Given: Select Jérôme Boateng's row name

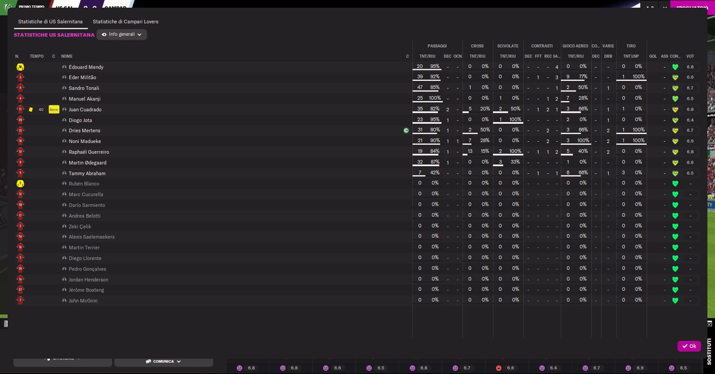Looking at the screenshot, I should (87, 290).
